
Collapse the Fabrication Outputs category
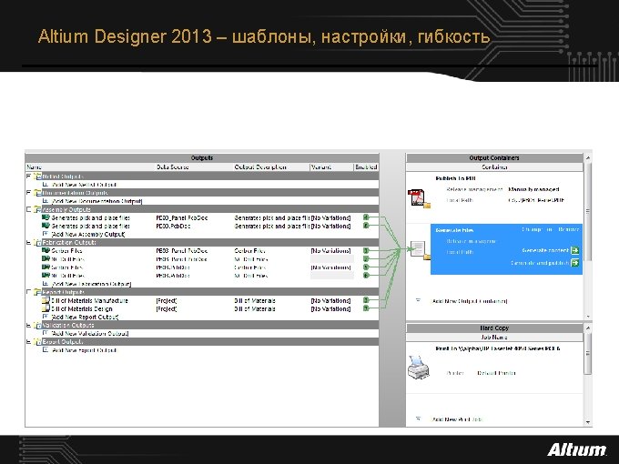pyautogui.click(x=28, y=242)
